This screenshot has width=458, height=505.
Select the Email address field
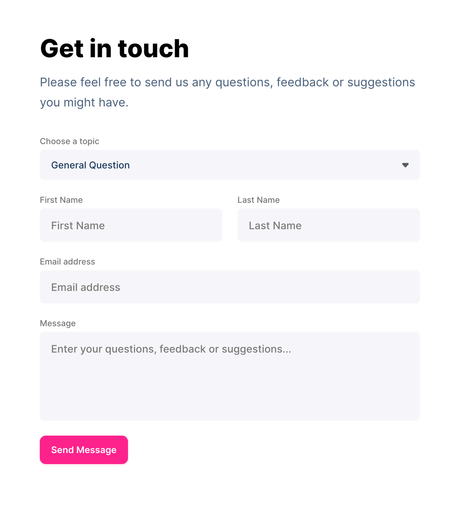click(x=230, y=287)
